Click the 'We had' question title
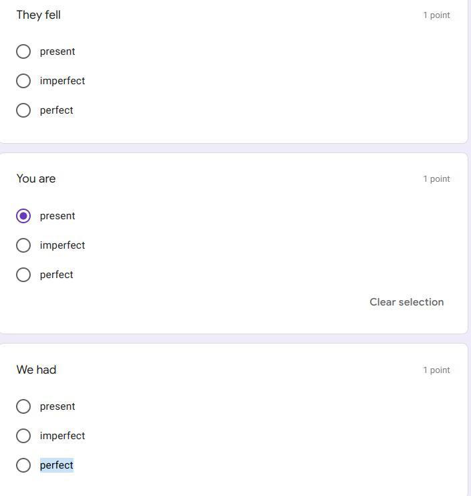The height and width of the screenshot is (496, 471). point(36,370)
